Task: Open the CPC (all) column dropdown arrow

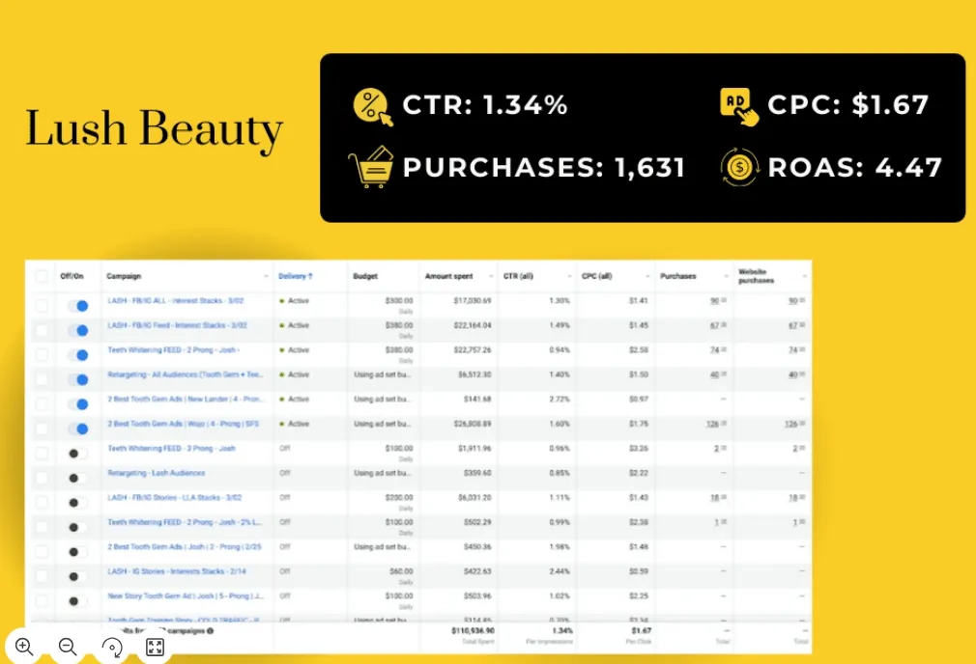Action: (x=648, y=276)
